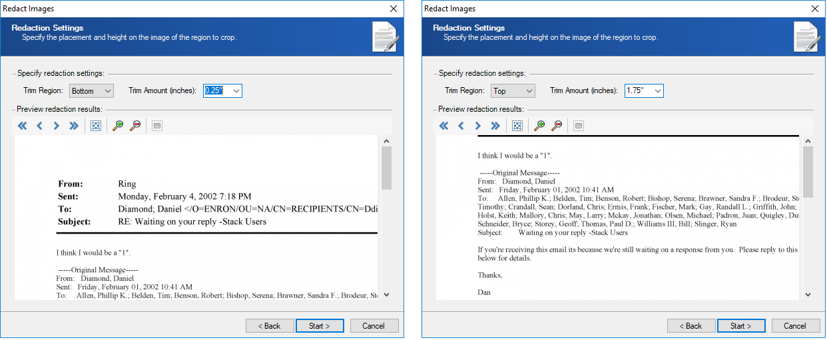Cancel the left Redact Images dialog
The image size is (827, 340).
(374, 326)
